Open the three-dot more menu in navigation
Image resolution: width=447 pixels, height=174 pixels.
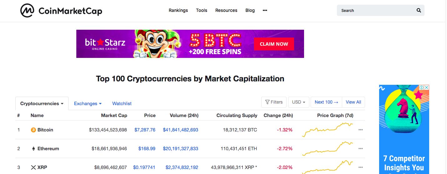point(265,10)
